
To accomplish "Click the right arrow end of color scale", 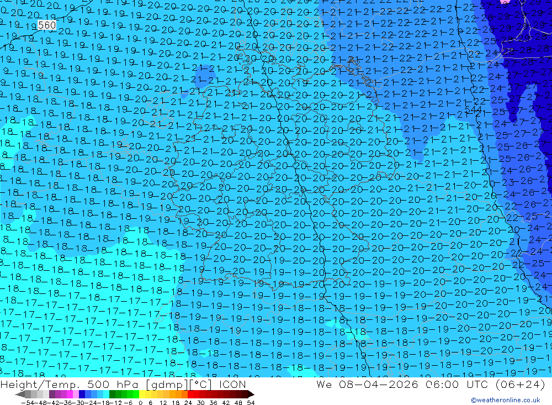I will 251,395.
